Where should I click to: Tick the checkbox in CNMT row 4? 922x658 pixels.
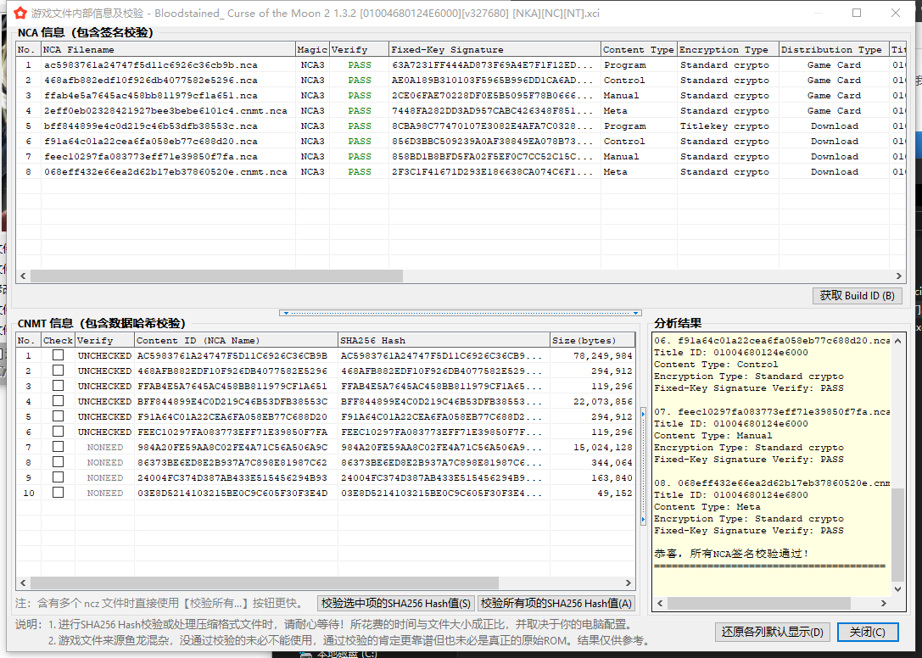point(58,402)
